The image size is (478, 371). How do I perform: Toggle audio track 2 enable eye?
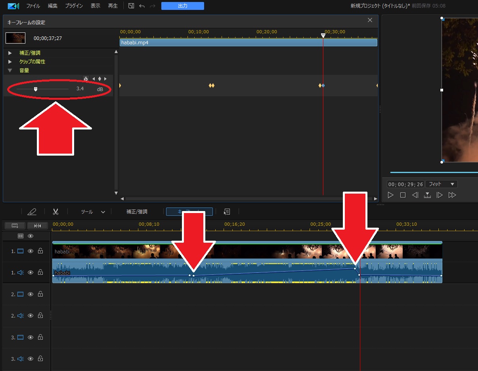[31, 316]
